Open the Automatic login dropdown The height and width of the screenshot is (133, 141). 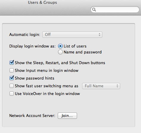pyautogui.click(x=72, y=35)
